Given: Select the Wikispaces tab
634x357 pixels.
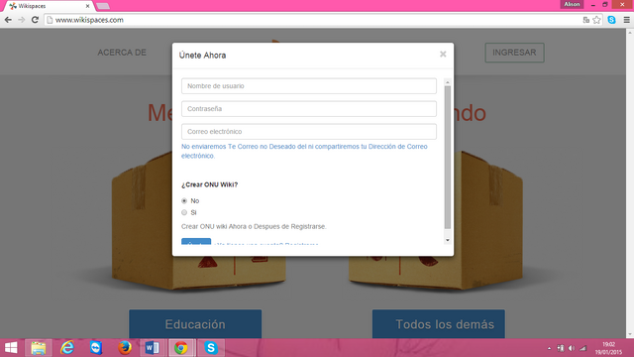Looking at the screenshot, I should [48, 6].
